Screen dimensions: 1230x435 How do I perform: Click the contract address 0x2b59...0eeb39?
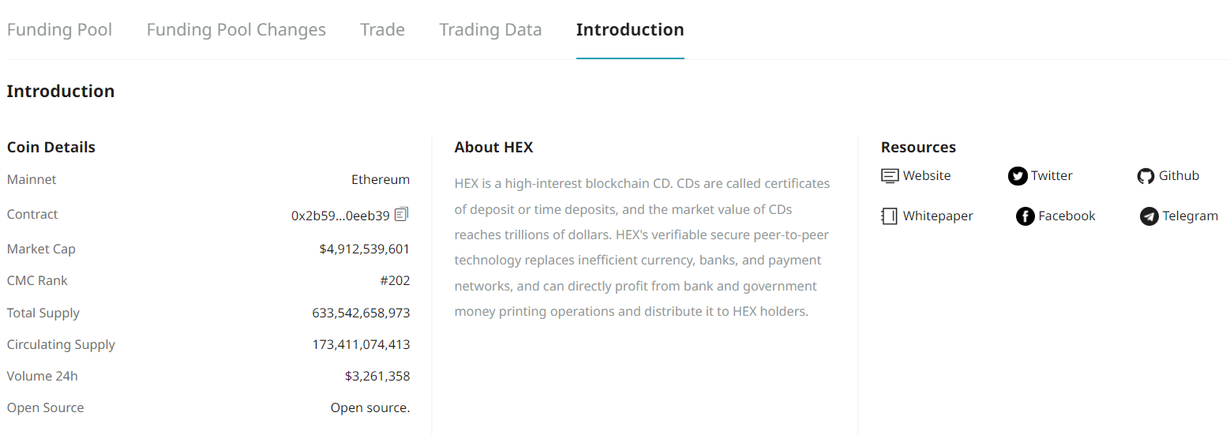tap(340, 215)
